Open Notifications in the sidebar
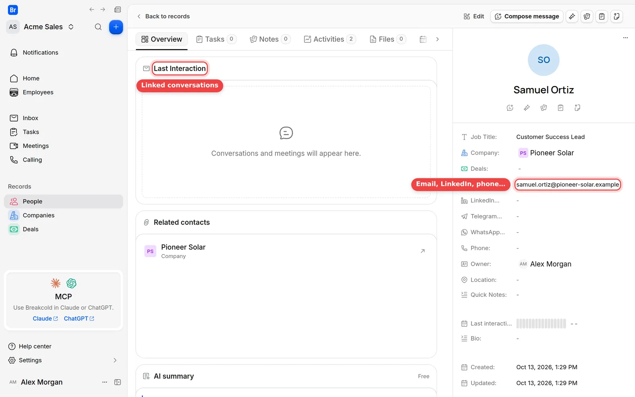Image resolution: width=635 pixels, height=397 pixels. click(x=63, y=52)
